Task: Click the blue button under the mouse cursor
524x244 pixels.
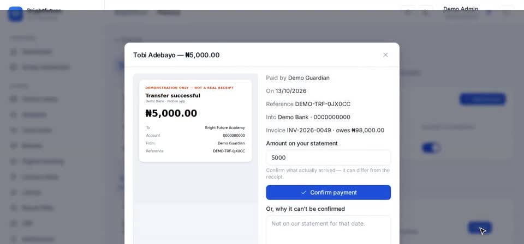Action: pos(480,228)
